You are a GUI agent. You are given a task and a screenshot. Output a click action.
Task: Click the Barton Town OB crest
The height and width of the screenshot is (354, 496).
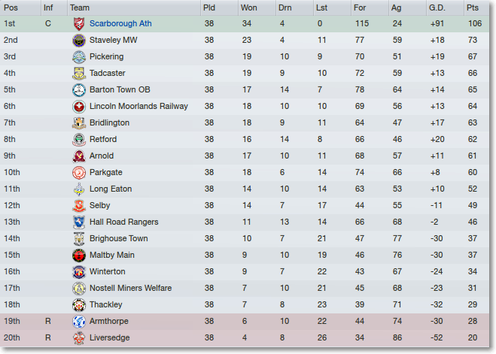pyautogui.click(x=79, y=90)
